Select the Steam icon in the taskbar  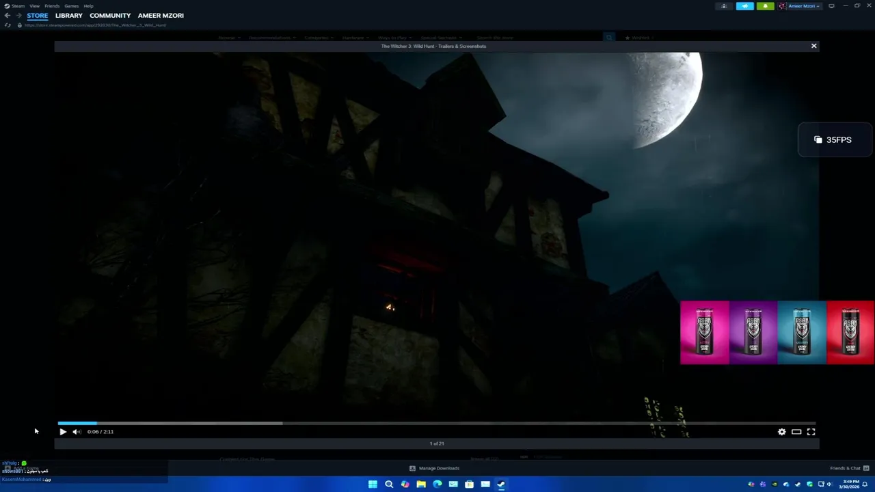(501, 484)
